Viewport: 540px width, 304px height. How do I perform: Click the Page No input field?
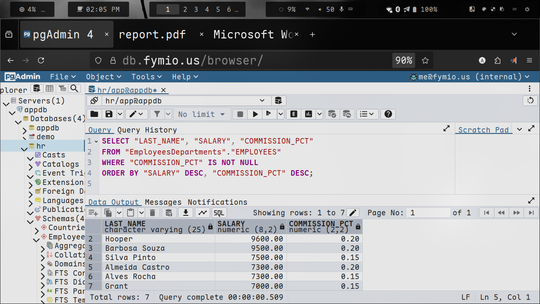click(x=428, y=213)
